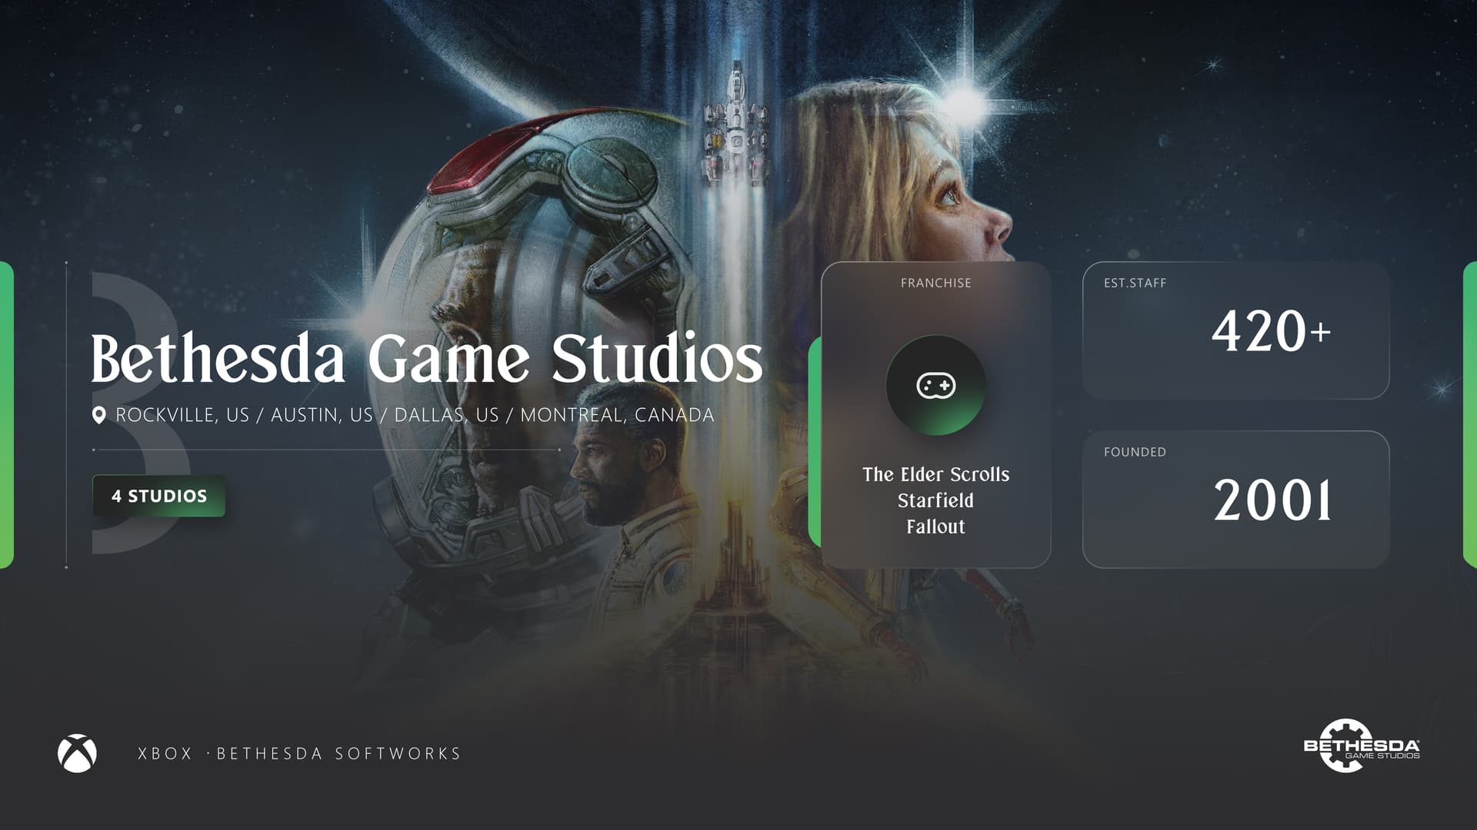Click XBOX · BETHESDA SOFTWORKS footer text

click(x=299, y=753)
